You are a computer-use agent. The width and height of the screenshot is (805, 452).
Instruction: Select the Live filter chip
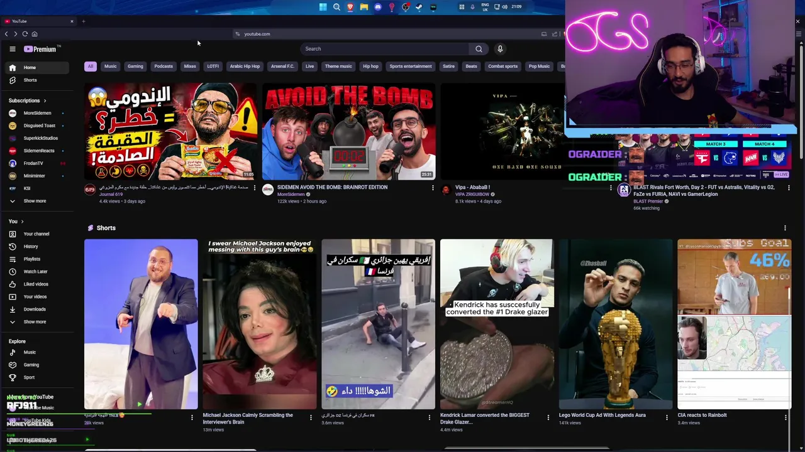309,66
